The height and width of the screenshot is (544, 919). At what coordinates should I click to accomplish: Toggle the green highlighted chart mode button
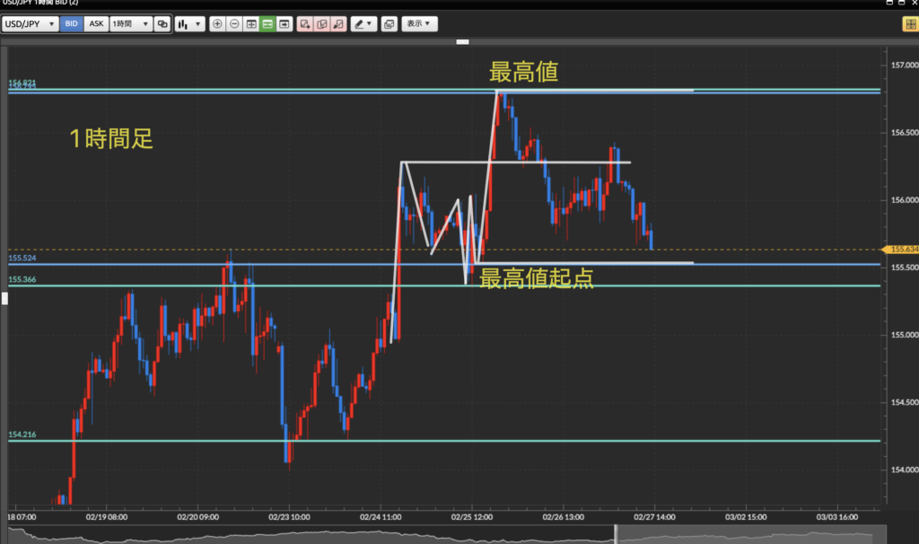coord(267,24)
